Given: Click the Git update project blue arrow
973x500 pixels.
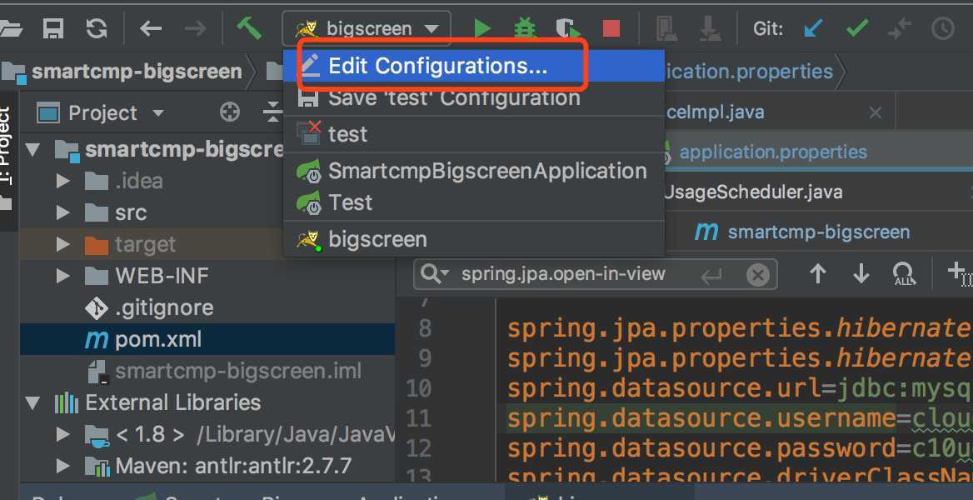Looking at the screenshot, I should [813, 28].
